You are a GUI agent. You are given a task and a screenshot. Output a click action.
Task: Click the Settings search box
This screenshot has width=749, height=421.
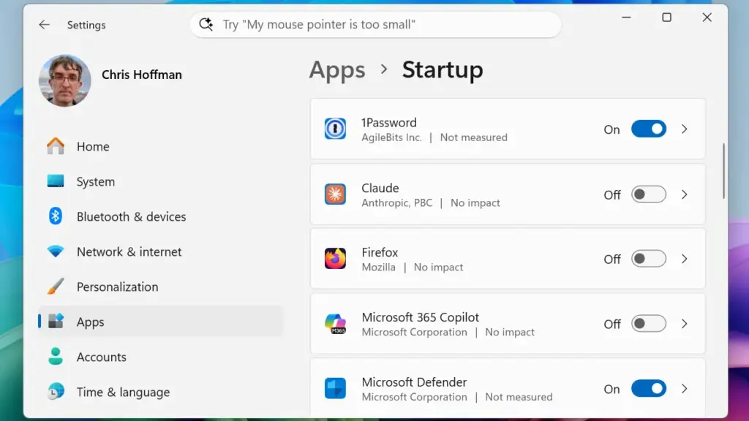coord(375,24)
